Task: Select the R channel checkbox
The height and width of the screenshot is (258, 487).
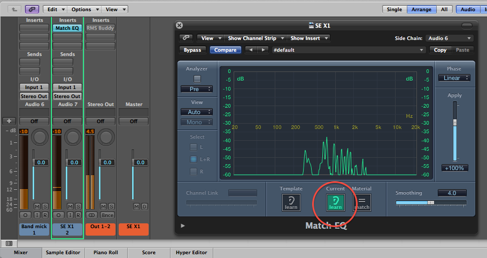Action: tap(194, 171)
